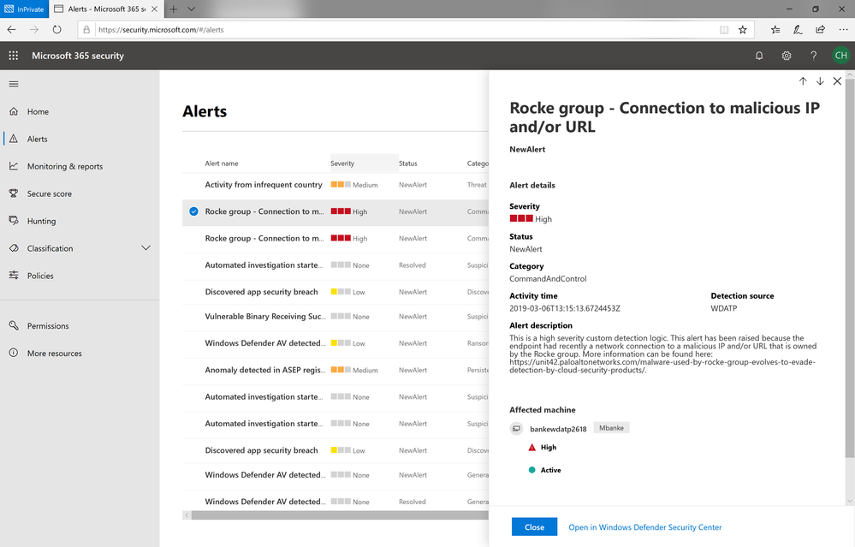The width and height of the screenshot is (855, 547).
Task: Click the details pane vertical scrollbar
Action: tap(850, 267)
